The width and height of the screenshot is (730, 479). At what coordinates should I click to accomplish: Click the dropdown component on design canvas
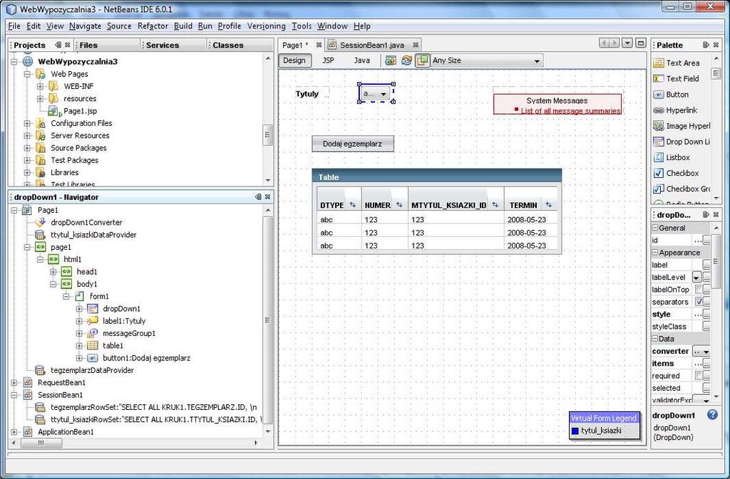pyautogui.click(x=376, y=93)
